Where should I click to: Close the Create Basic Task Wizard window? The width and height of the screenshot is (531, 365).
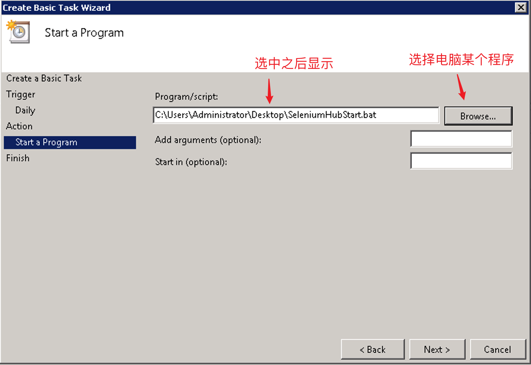521,7
